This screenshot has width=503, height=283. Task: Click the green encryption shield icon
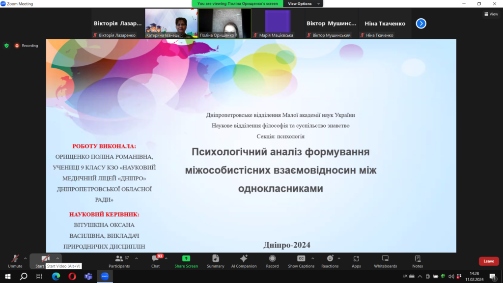(x=6, y=46)
